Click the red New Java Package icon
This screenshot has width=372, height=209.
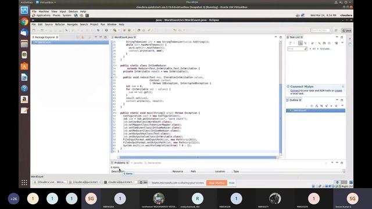tap(124, 30)
